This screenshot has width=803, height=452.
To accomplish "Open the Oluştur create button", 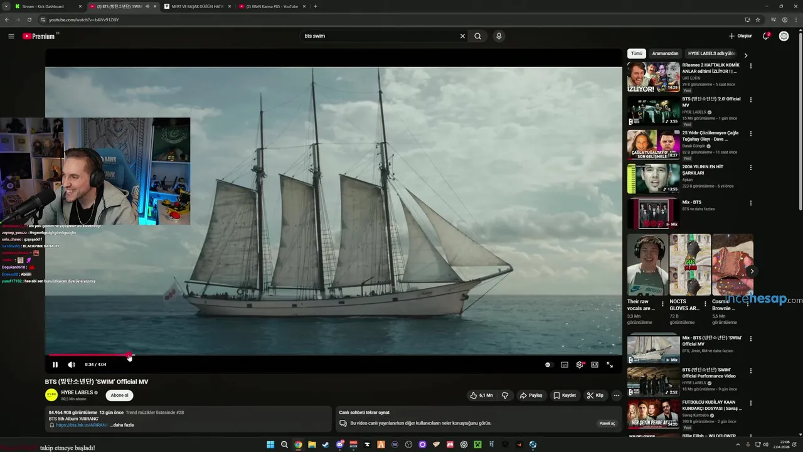I will click(x=740, y=36).
